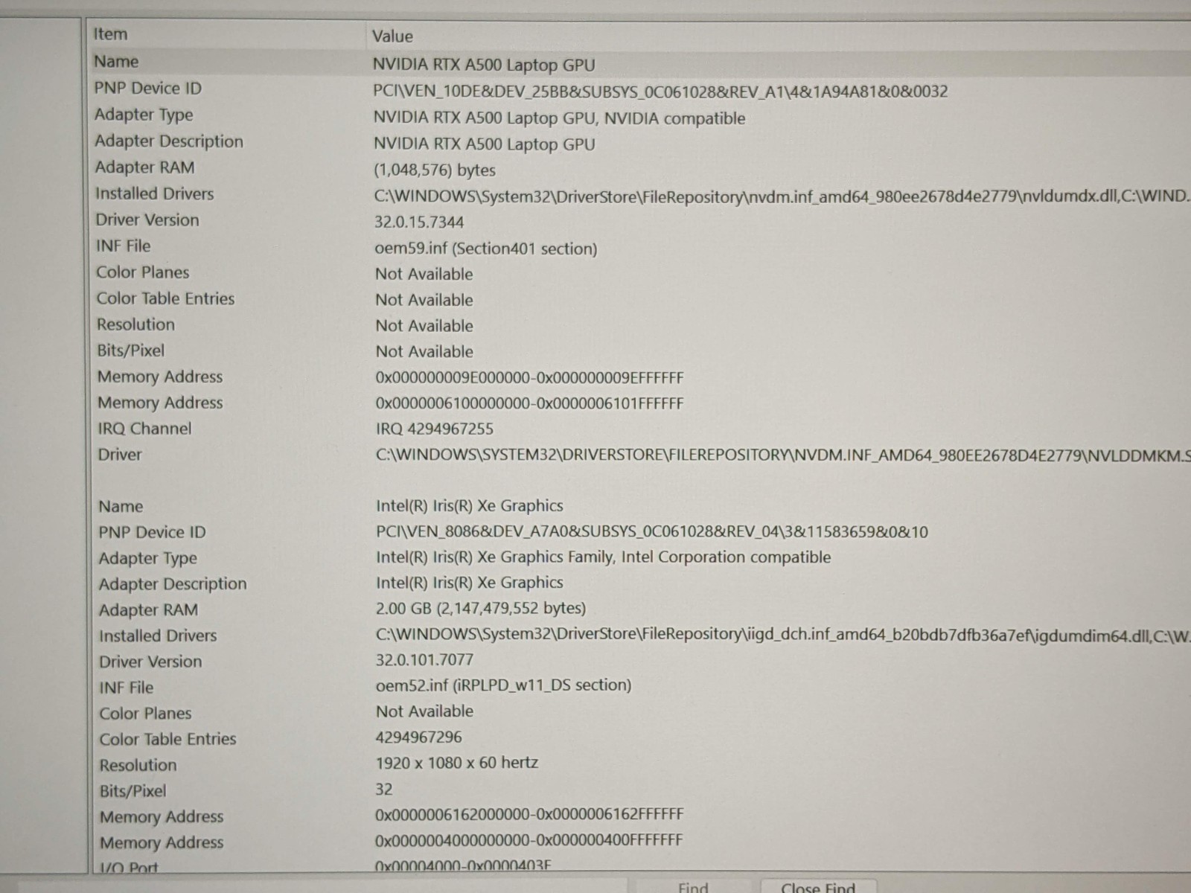Select the NVIDIA PNP Device ID value starting PCI\VEN_10DE
Screen dimensions: 1191x893
[x=660, y=92]
